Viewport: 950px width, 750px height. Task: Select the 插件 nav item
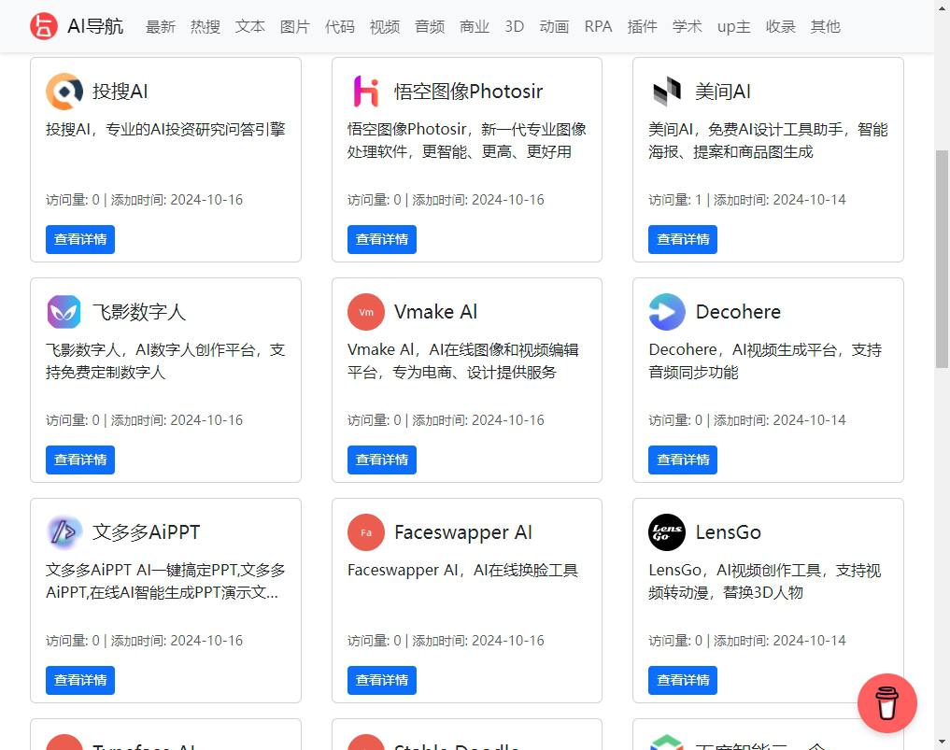click(x=643, y=27)
